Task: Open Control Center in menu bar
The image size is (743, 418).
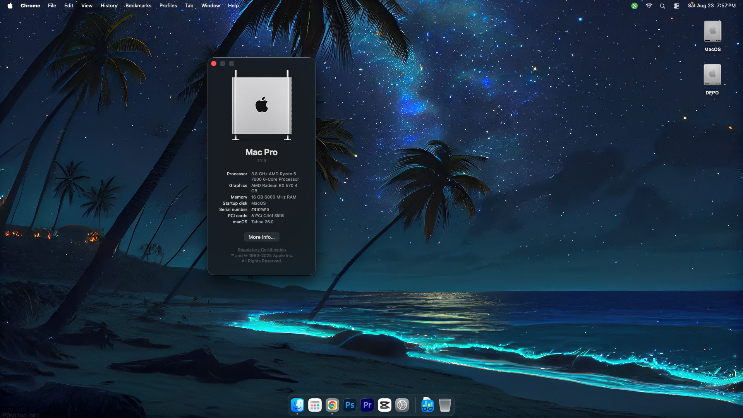Action: coord(676,6)
